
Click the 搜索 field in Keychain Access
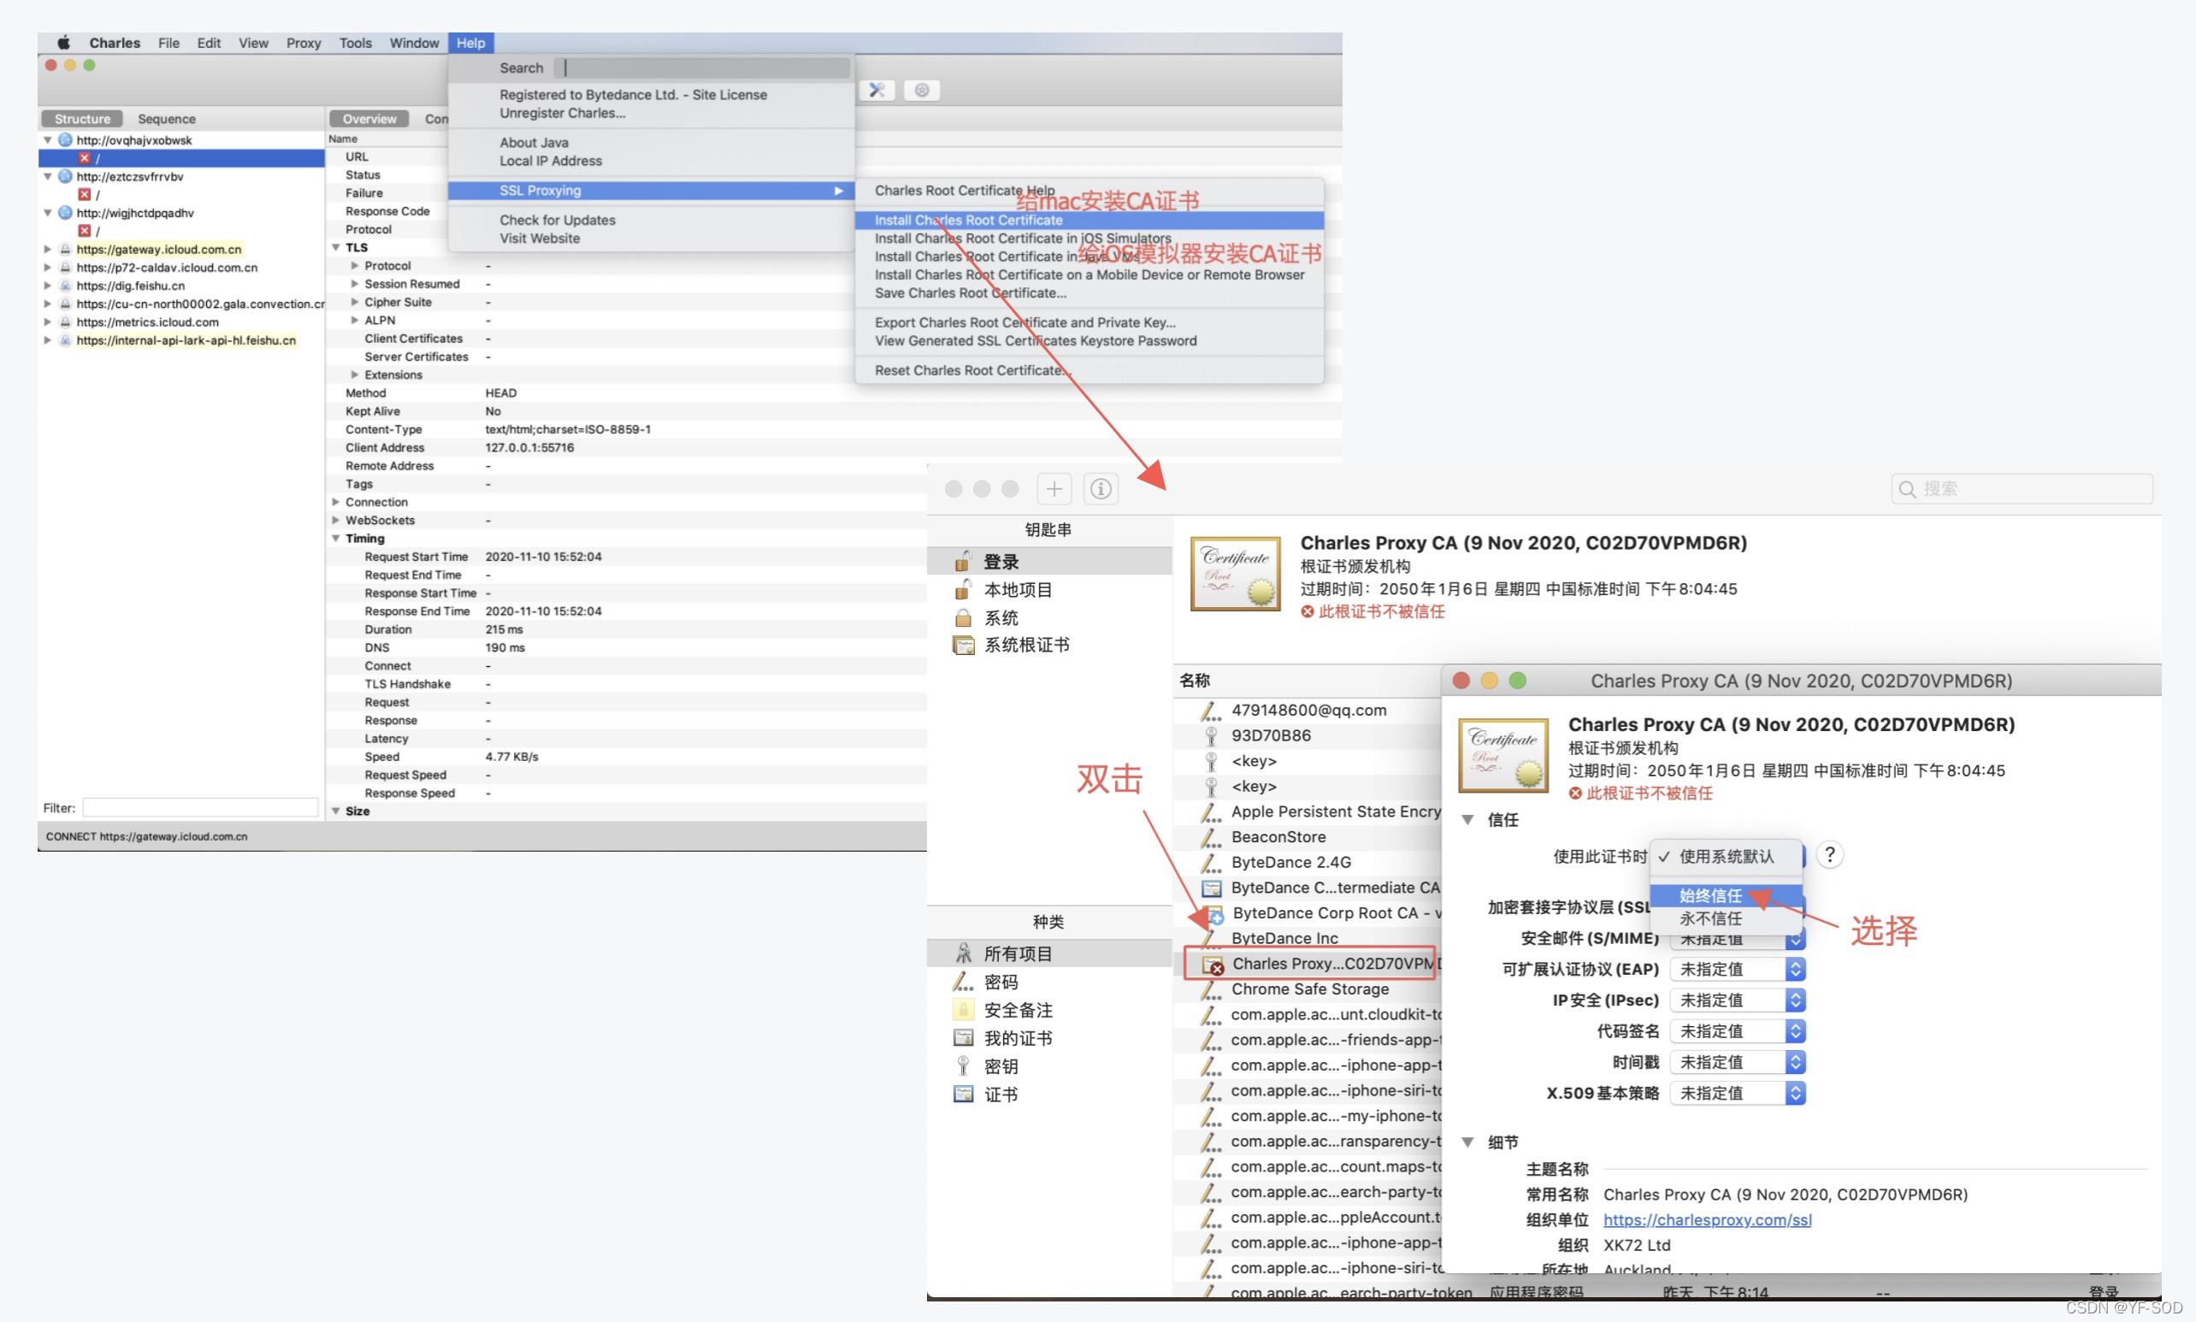(2022, 489)
